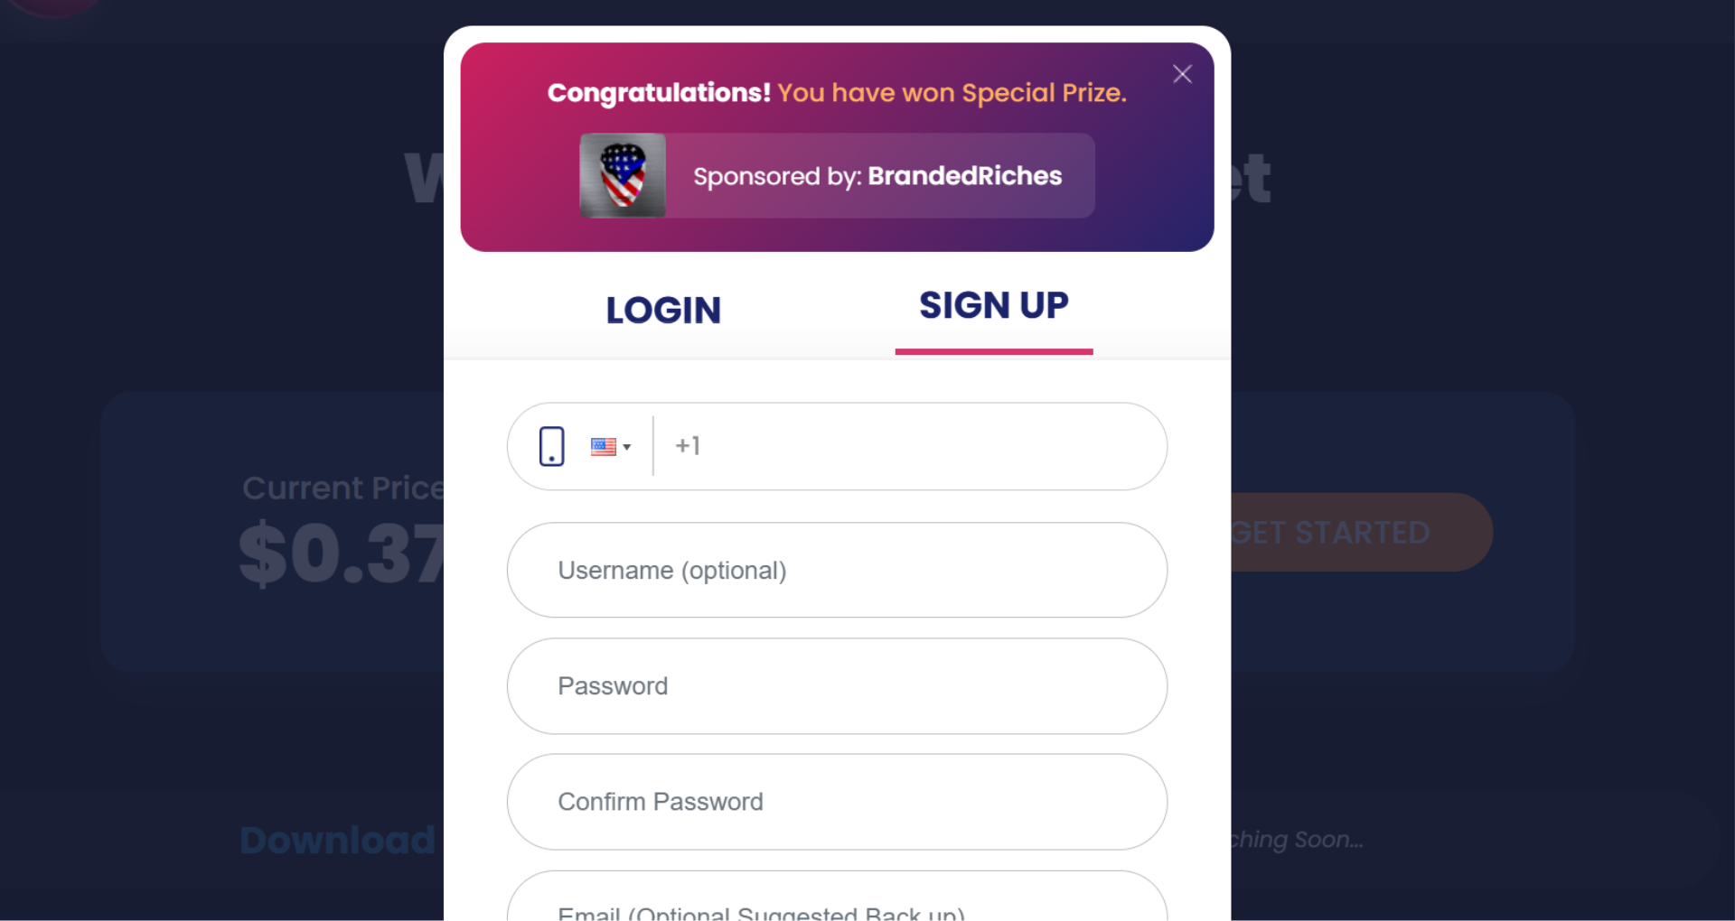1735x921 pixels.
Task: Click the Sponsored by BrandedRiches link
Action: pos(875,175)
